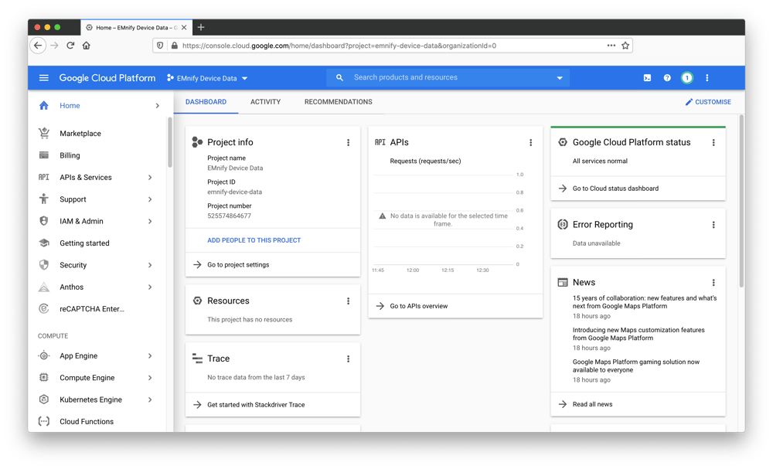The height and width of the screenshot is (469, 773).
Task: Expand the IAM & Admin submenu
Action: pos(150,221)
